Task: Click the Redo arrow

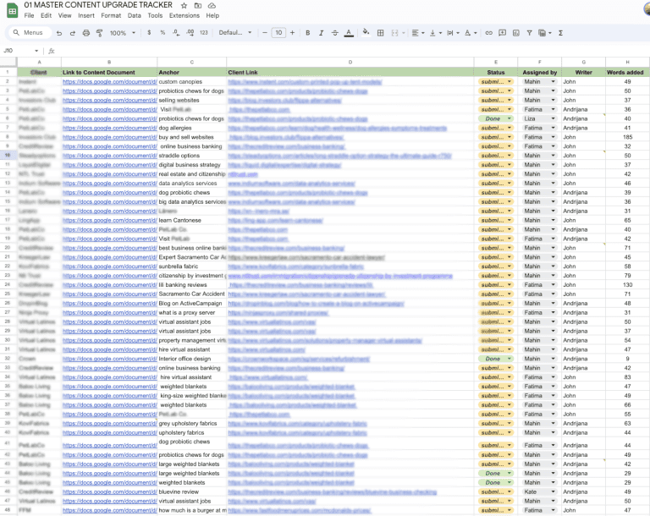Action: click(x=73, y=33)
